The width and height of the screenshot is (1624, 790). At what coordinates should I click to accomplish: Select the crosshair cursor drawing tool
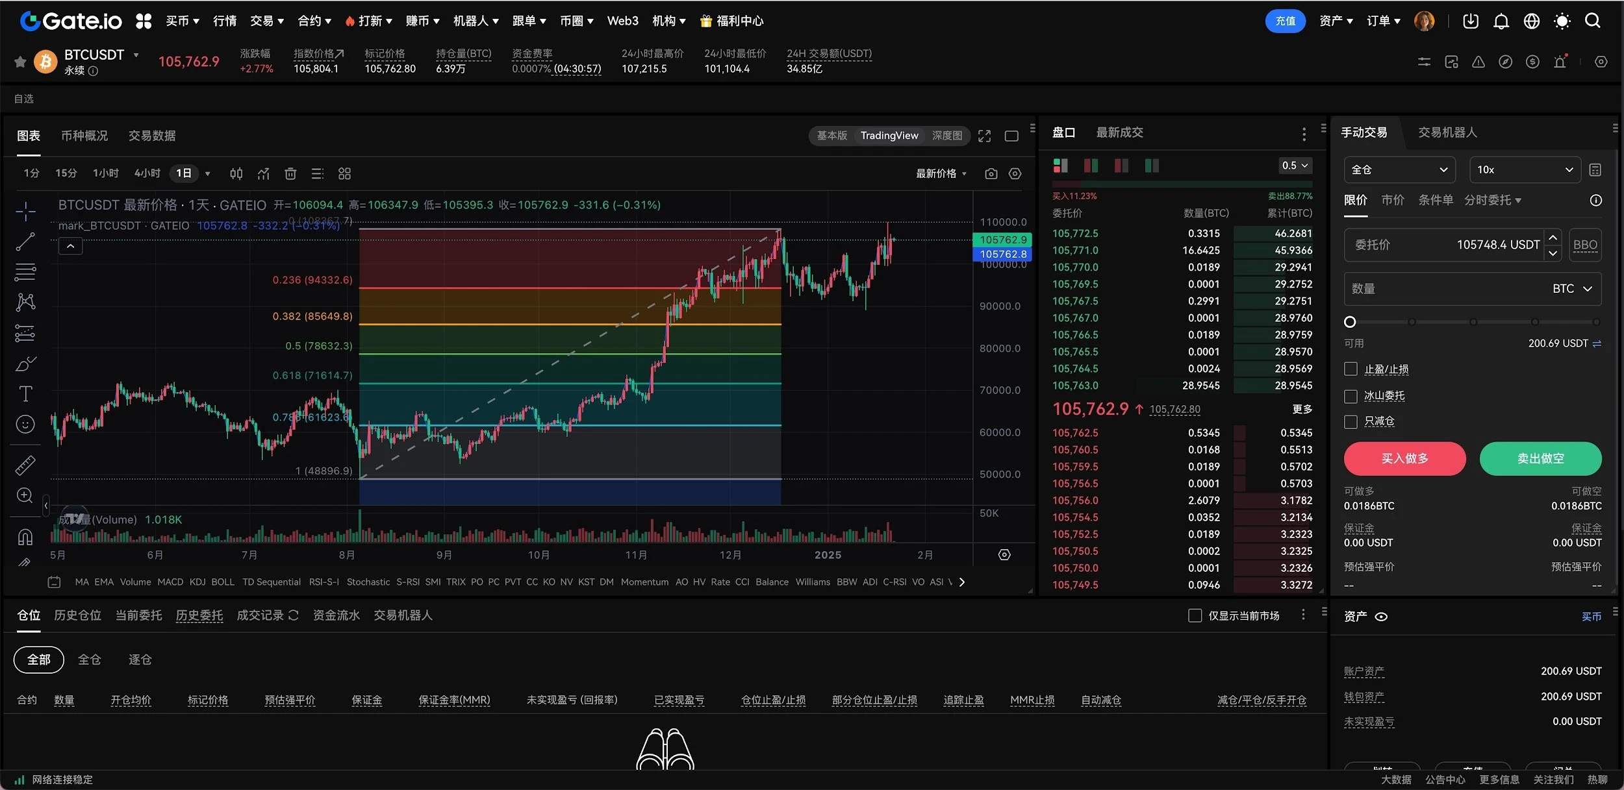[x=25, y=211]
